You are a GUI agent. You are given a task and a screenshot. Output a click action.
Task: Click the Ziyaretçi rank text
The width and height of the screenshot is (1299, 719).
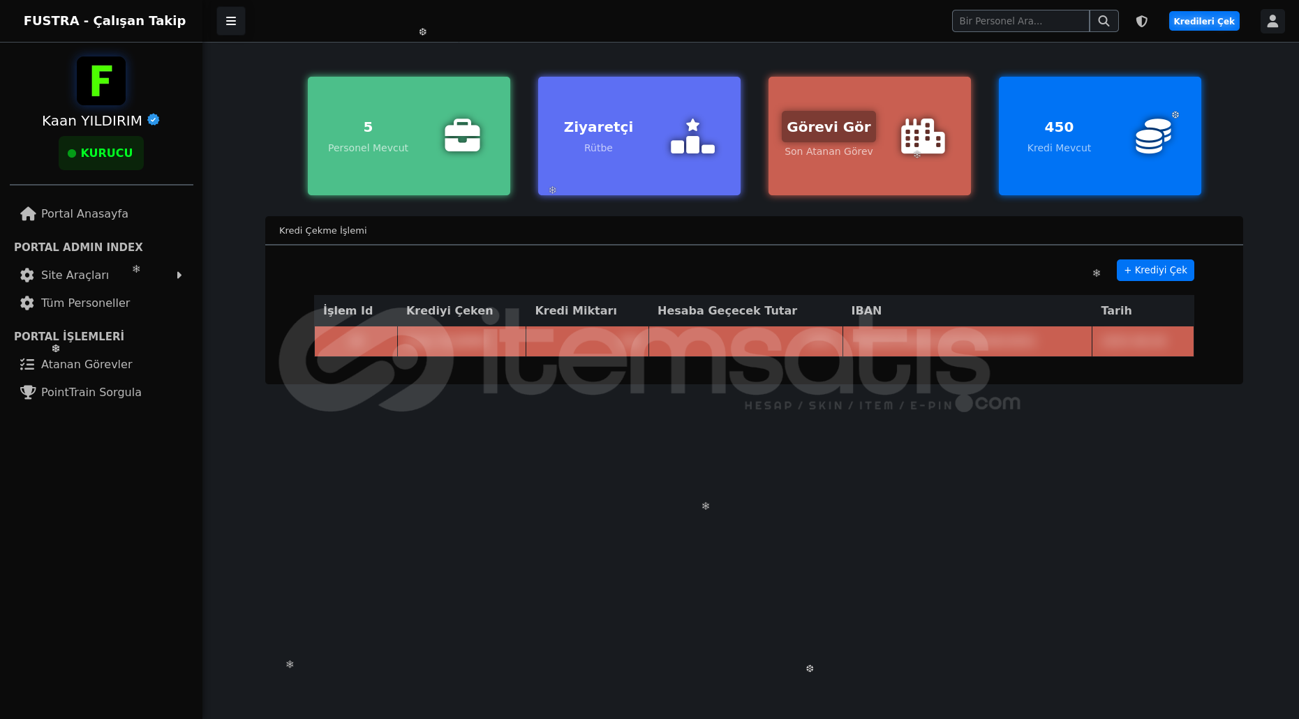click(x=598, y=127)
